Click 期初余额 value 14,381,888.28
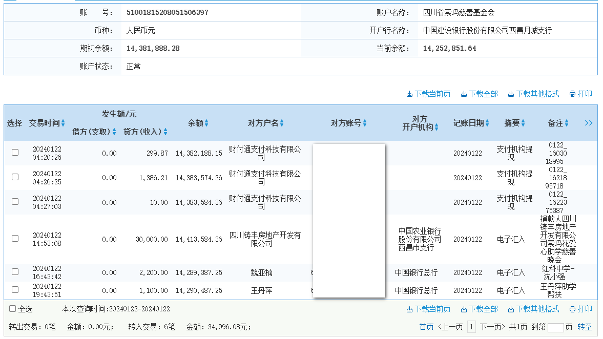The width and height of the screenshot is (603, 339). (x=153, y=49)
